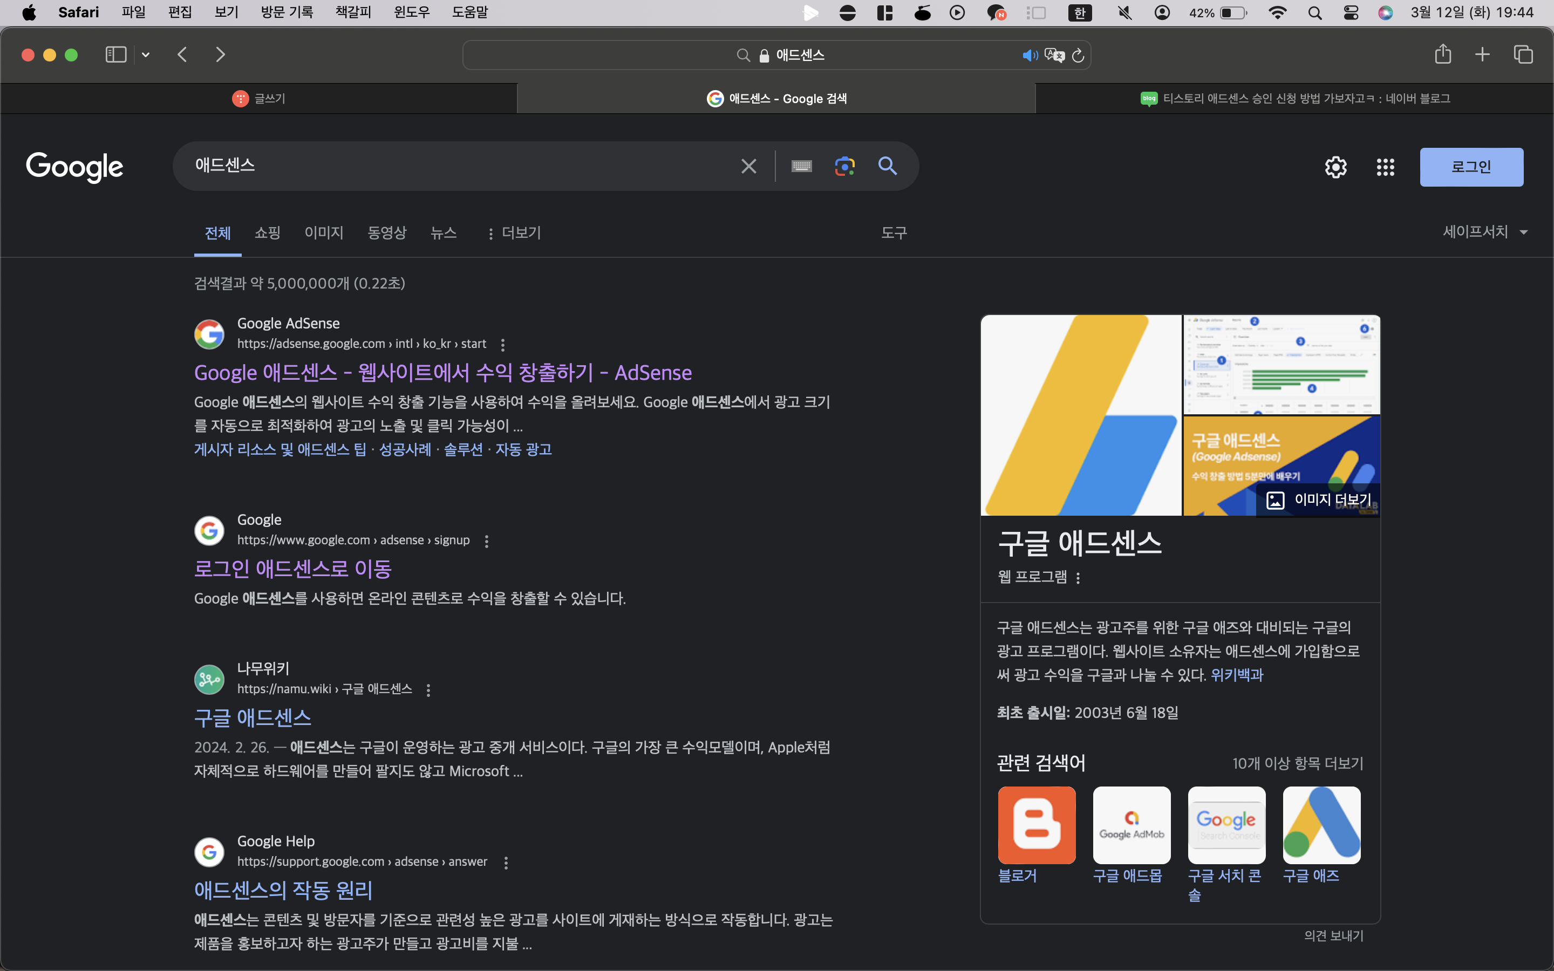Open the 위키백과 source link

click(x=1237, y=675)
